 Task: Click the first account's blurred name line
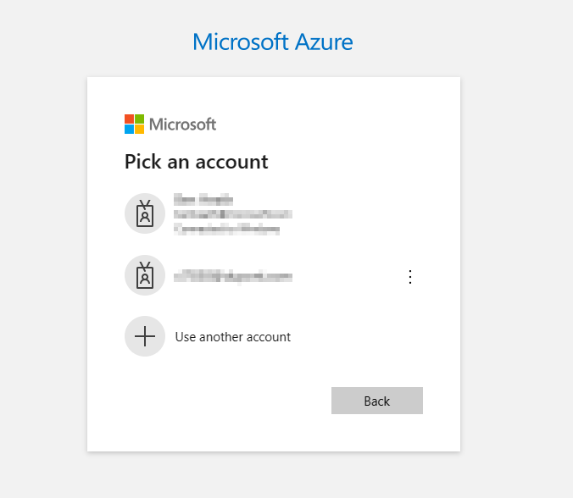coord(203,200)
